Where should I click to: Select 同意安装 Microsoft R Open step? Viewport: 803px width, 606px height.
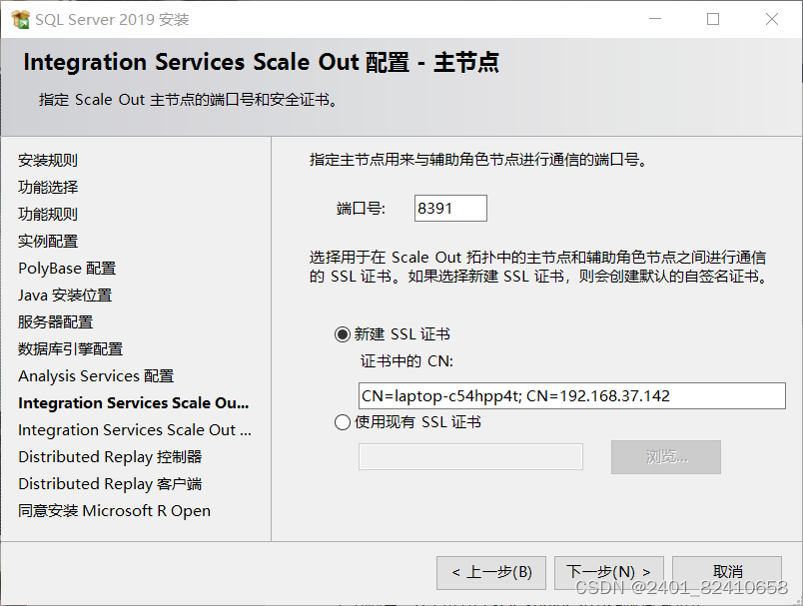[114, 511]
